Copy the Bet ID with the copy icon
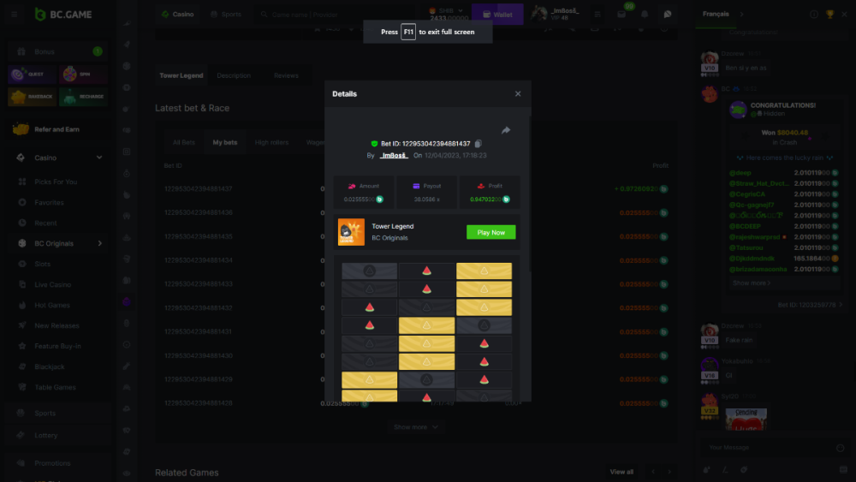The image size is (856, 482). [479, 144]
